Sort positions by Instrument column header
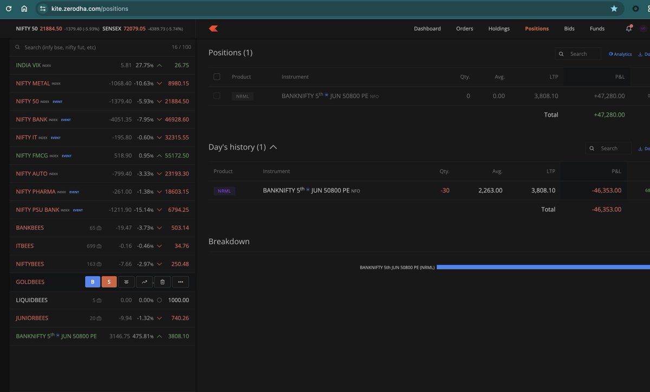Screen dimensions: 650x392 coord(295,77)
